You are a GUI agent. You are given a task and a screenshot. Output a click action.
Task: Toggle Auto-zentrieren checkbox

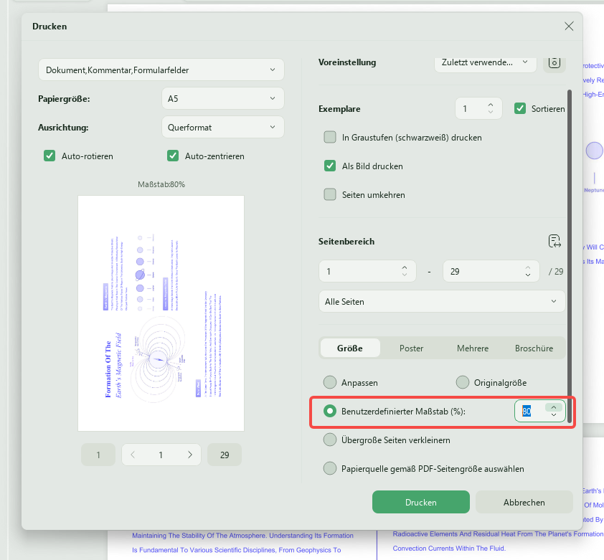(x=173, y=156)
